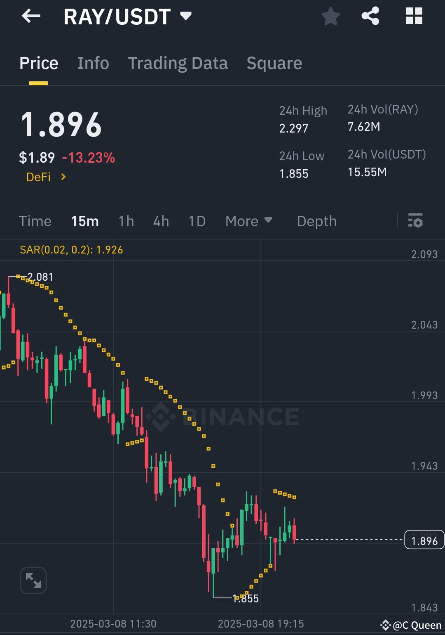Show the Depth view
The height and width of the screenshot is (635, 445).
click(316, 221)
